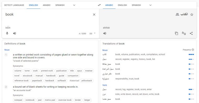This screenshot has height=103, width=199.
Task: Click the translated Arabic word above 'alkitab'
Action: pyautogui.click(x=184, y=14)
